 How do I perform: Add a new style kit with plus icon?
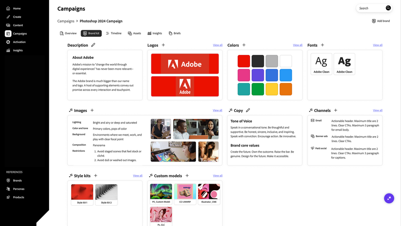[x=96, y=175]
